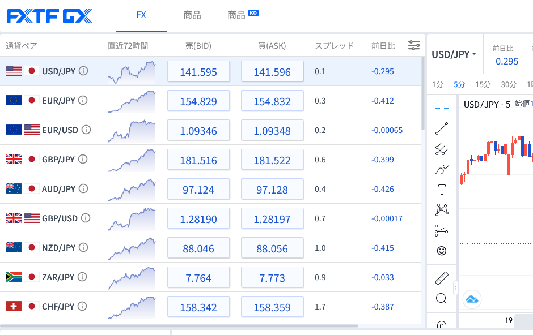Open the column settings filter icon

414,46
